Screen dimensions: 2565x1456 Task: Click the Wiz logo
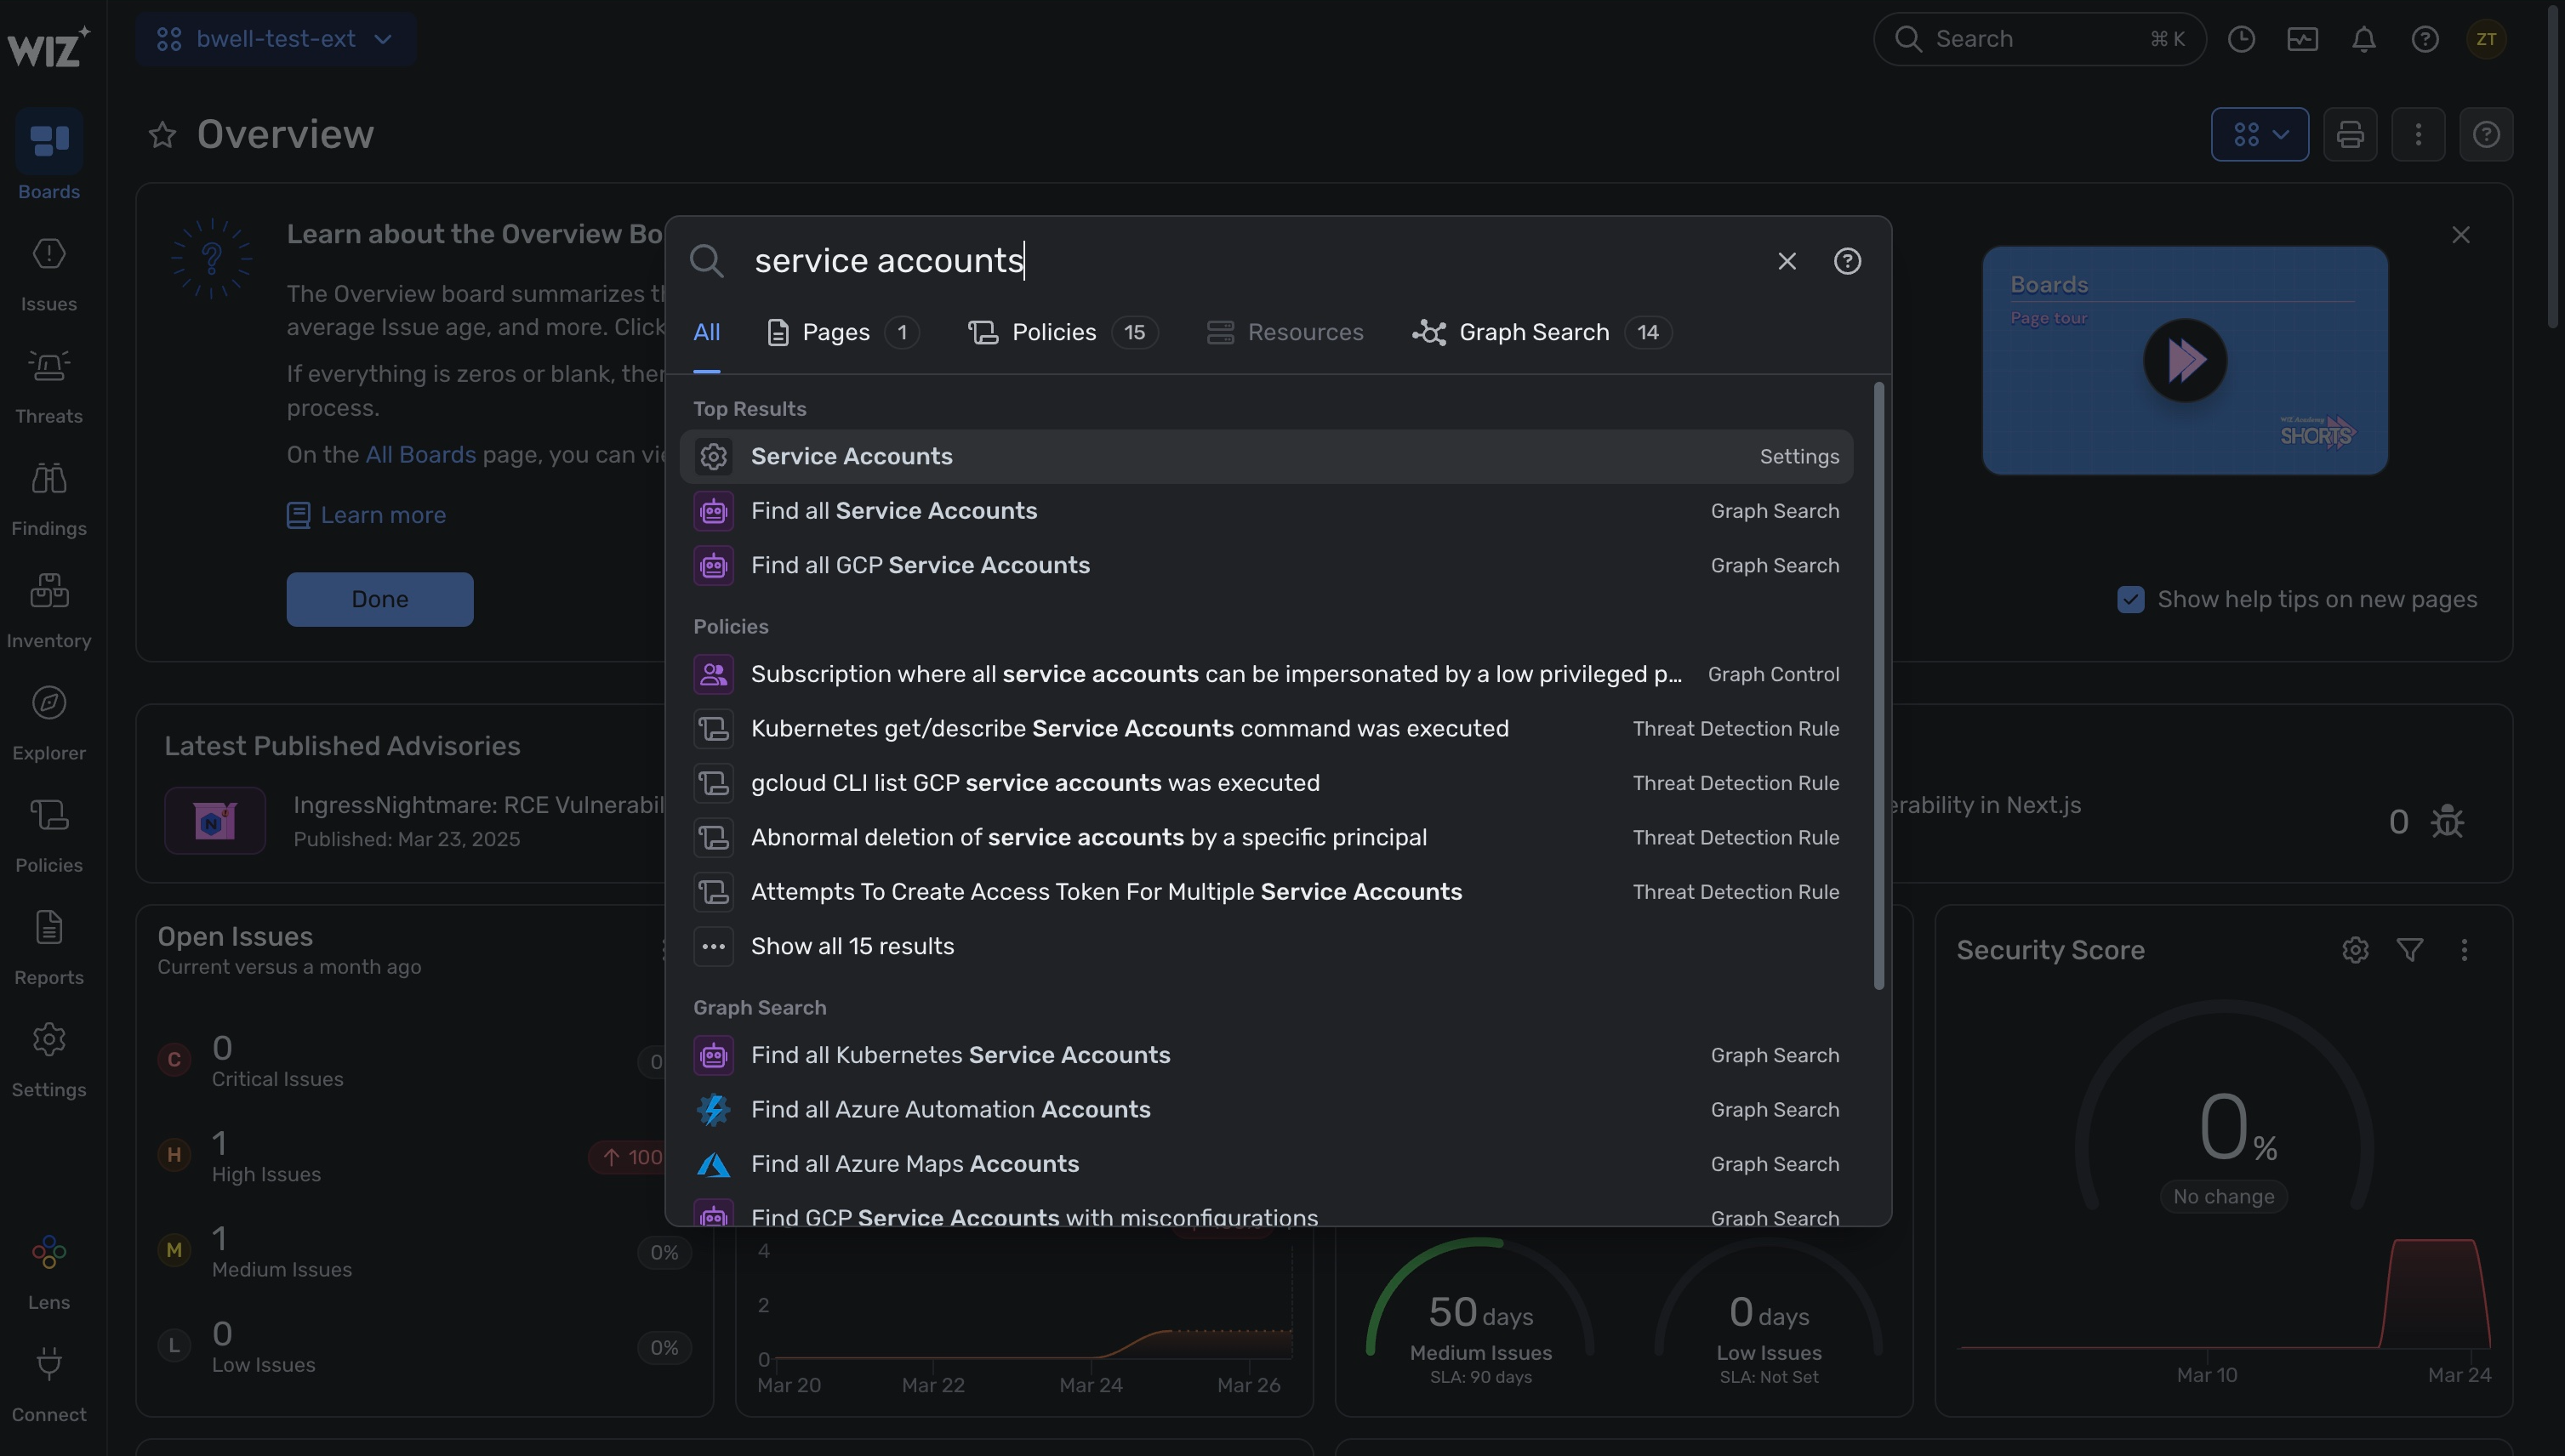pyautogui.click(x=49, y=46)
